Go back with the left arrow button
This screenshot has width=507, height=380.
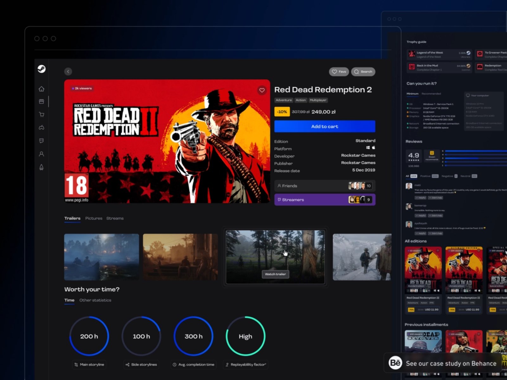[x=68, y=72]
